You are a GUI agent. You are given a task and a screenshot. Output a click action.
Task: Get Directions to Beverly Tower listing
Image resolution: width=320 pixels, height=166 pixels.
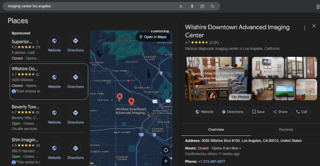76,112
